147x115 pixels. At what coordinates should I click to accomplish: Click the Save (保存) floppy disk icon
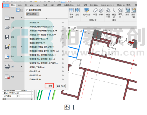[7, 37]
